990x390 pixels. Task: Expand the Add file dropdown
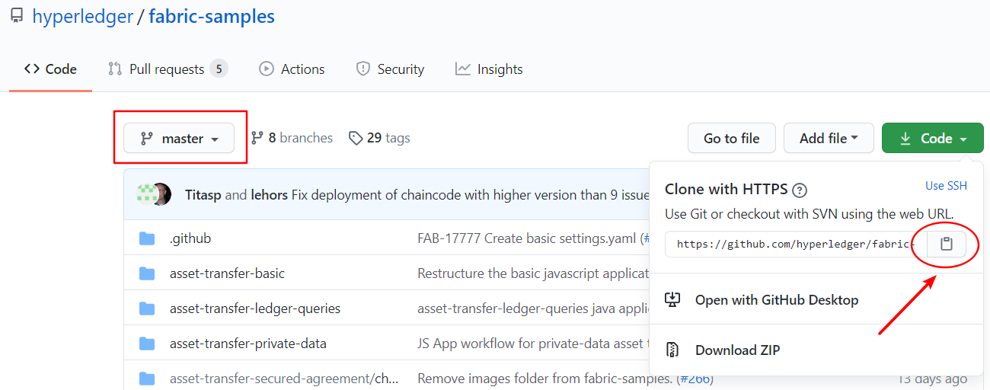pyautogui.click(x=829, y=139)
